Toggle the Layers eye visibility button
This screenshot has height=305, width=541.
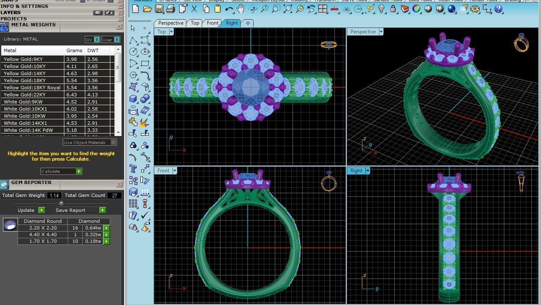tap(109, 13)
